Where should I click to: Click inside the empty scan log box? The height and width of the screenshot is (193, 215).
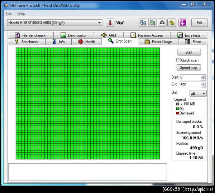click(88, 172)
